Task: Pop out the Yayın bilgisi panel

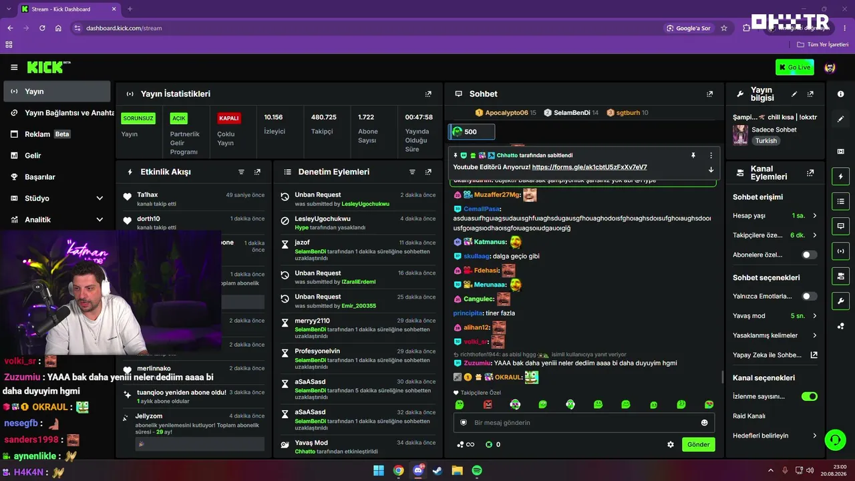Action: (810, 94)
